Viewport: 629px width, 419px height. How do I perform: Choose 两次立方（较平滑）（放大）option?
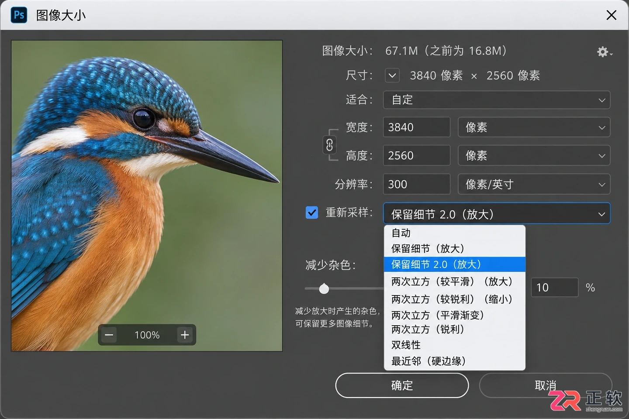pos(455,282)
